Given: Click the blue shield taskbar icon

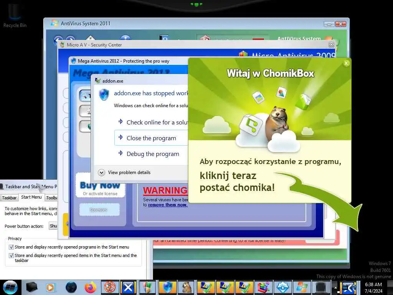Looking at the screenshot, I should click(167, 287).
